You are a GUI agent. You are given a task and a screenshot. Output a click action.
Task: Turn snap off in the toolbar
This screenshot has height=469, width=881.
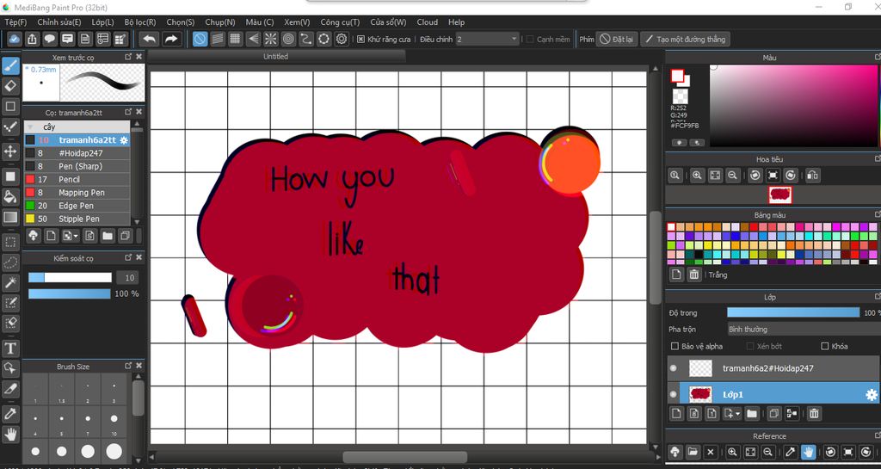200,39
